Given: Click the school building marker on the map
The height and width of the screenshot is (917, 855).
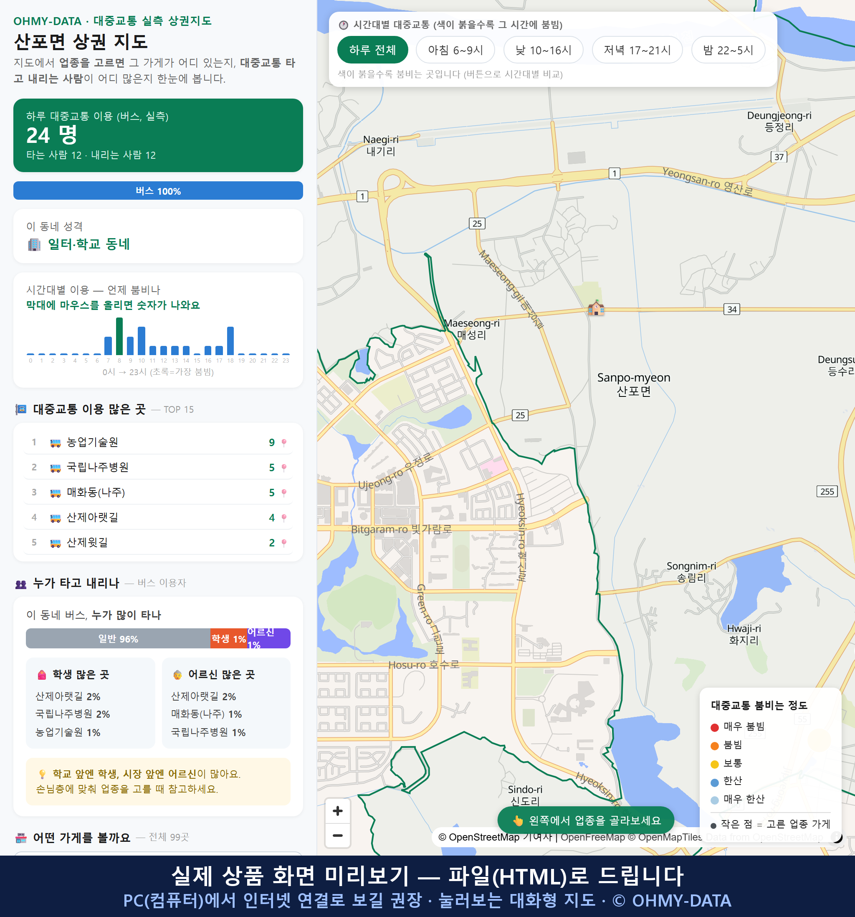Looking at the screenshot, I should tap(595, 307).
